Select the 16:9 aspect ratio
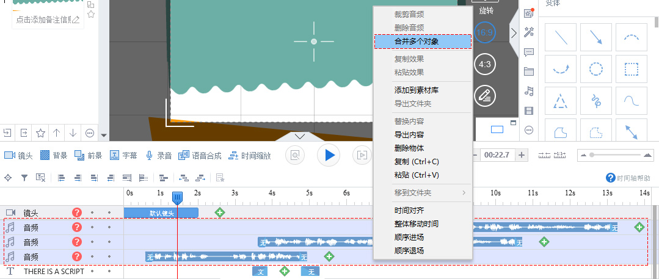 [486, 32]
